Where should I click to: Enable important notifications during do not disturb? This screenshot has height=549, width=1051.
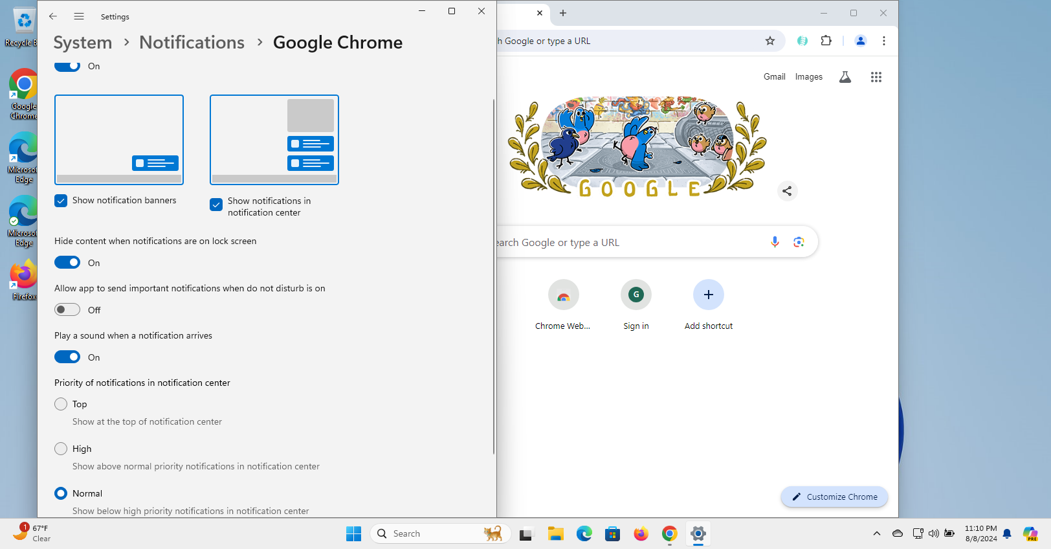67,309
